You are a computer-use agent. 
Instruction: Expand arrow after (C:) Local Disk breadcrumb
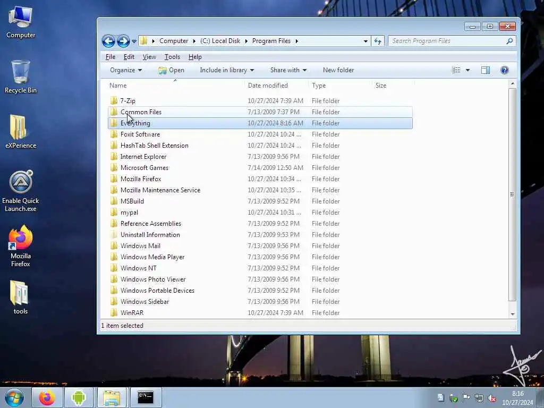point(246,41)
